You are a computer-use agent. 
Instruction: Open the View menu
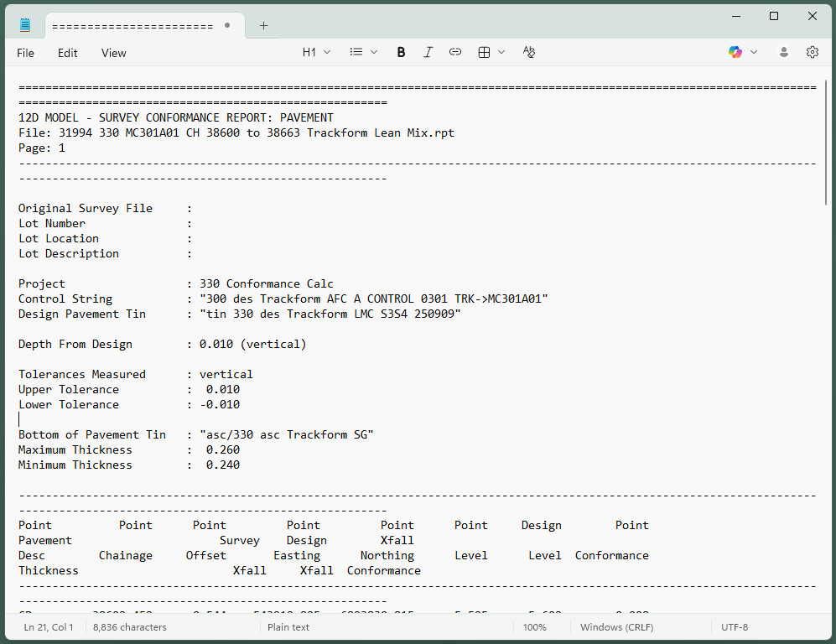114,53
